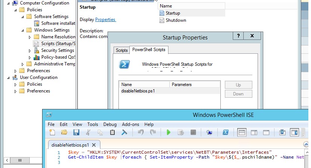
Task: Cut the selection with the scissors icon
Action: click(88, 132)
